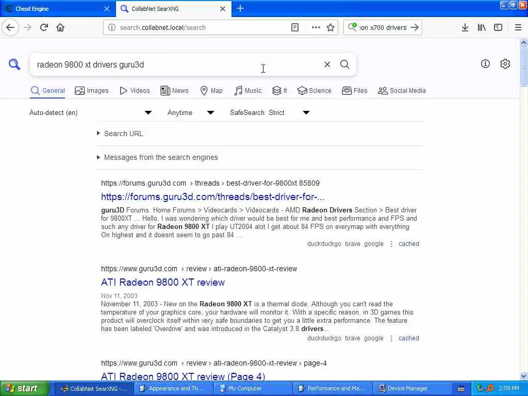Open cached copy of 9800 XT review
528x396 pixels.
(408, 338)
